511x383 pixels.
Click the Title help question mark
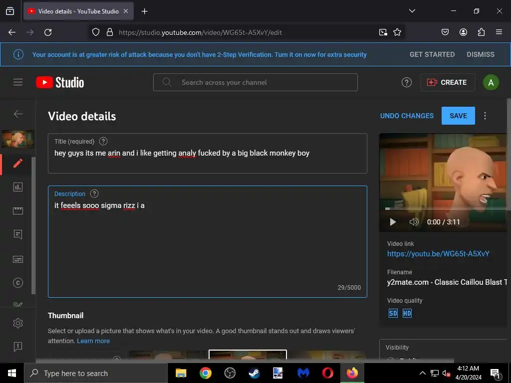click(x=103, y=141)
